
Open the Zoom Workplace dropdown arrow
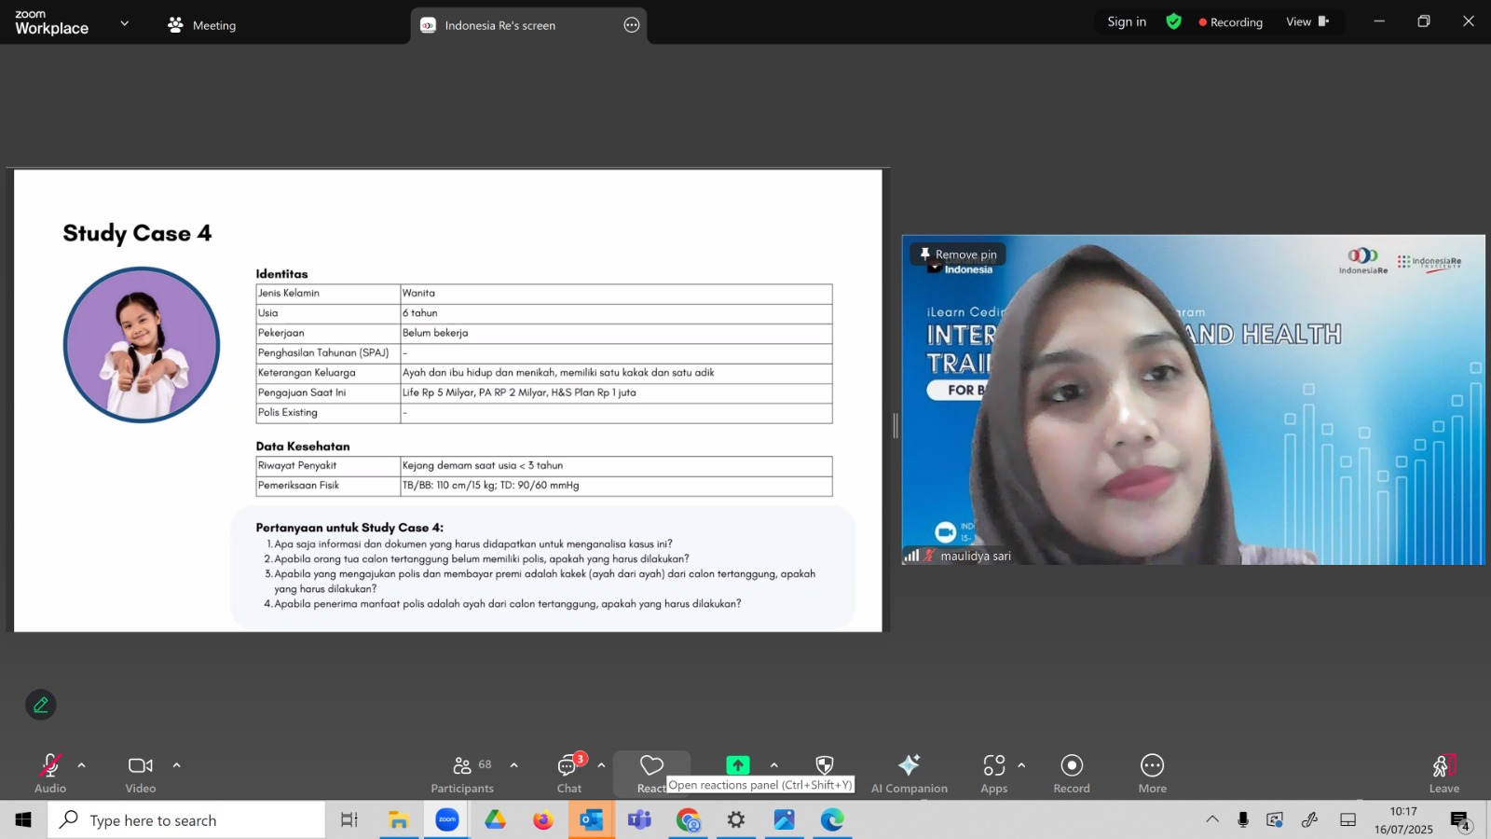click(125, 23)
